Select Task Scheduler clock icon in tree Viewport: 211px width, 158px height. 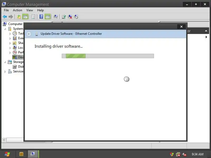pyautogui.click(x=15, y=33)
